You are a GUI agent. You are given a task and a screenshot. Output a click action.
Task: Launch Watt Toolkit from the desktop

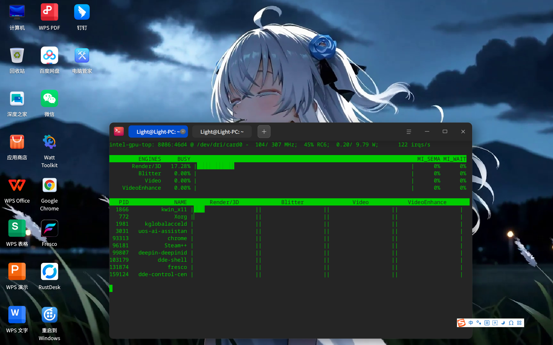pyautogui.click(x=49, y=151)
